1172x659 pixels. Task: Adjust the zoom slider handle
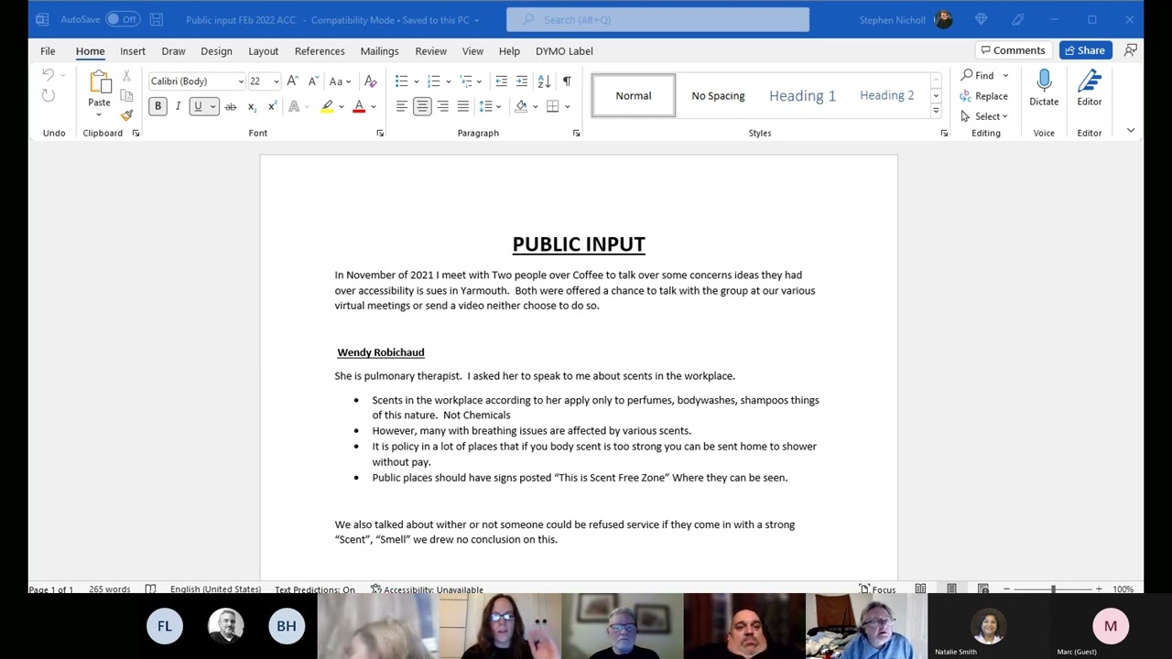coord(1053,589)
